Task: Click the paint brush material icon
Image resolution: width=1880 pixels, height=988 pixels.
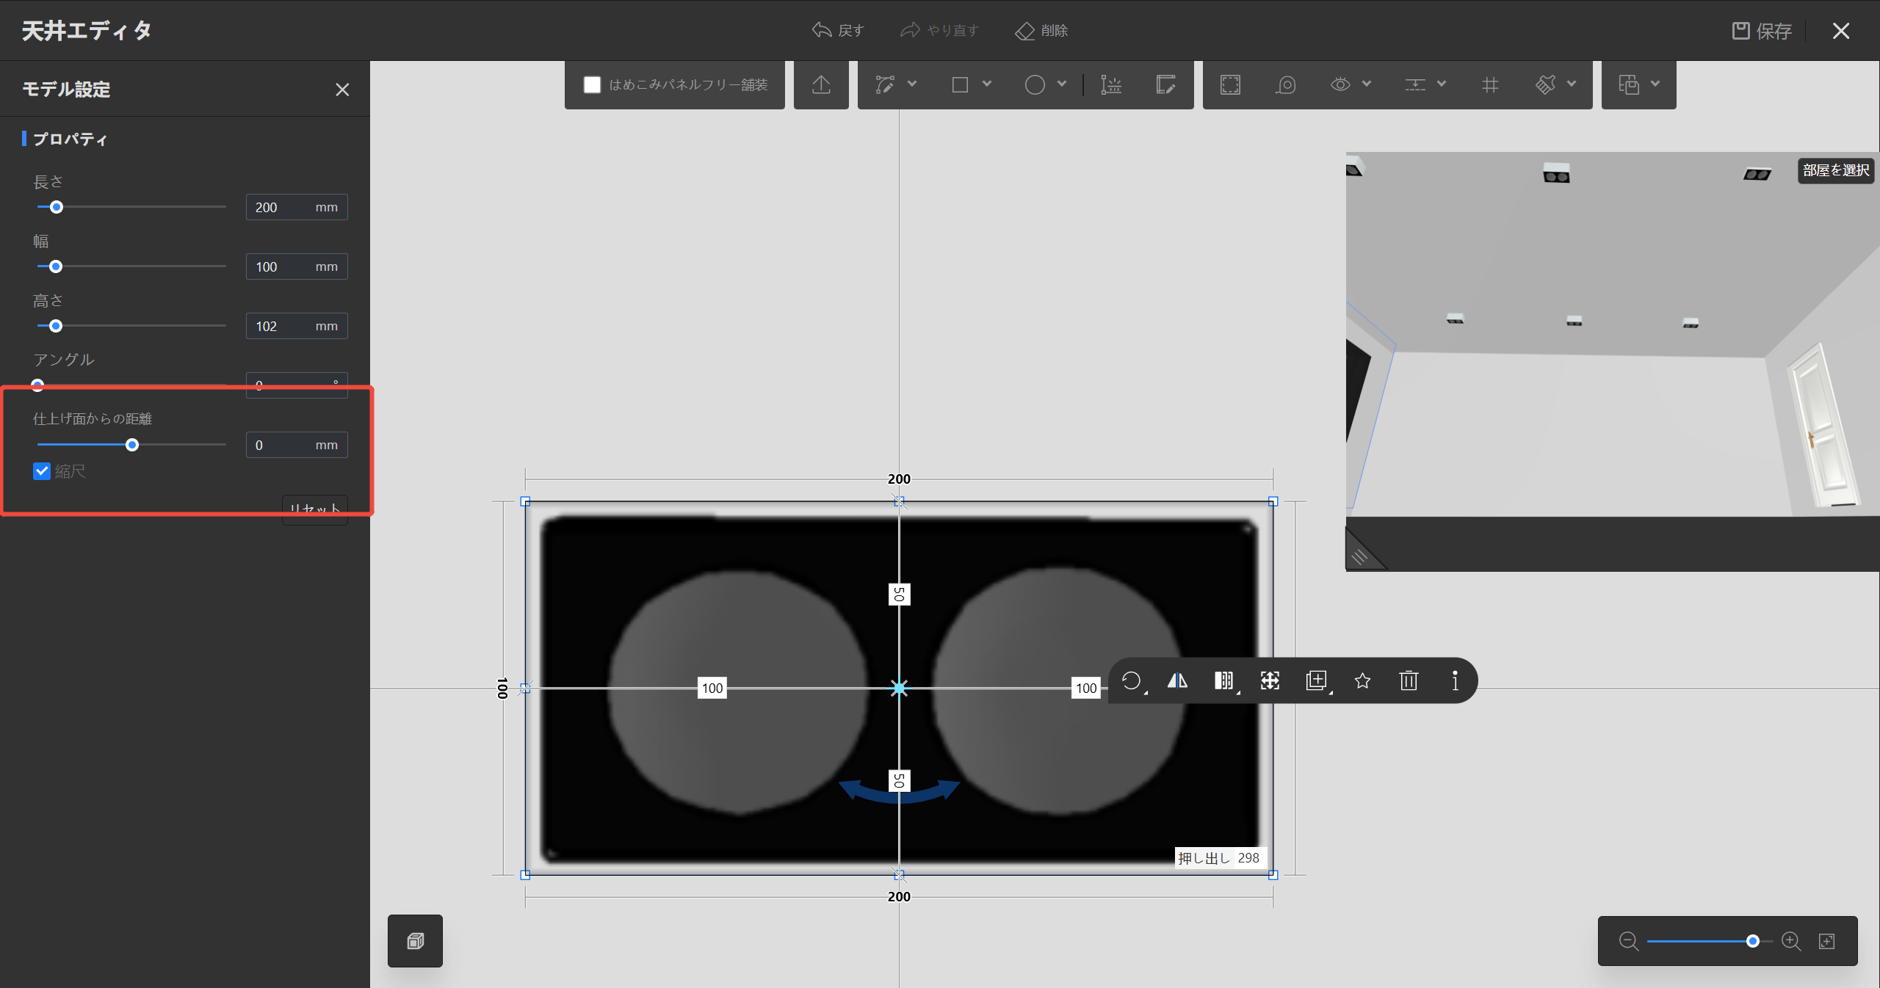Action: pyautogui.click(x=1545, y=85)
